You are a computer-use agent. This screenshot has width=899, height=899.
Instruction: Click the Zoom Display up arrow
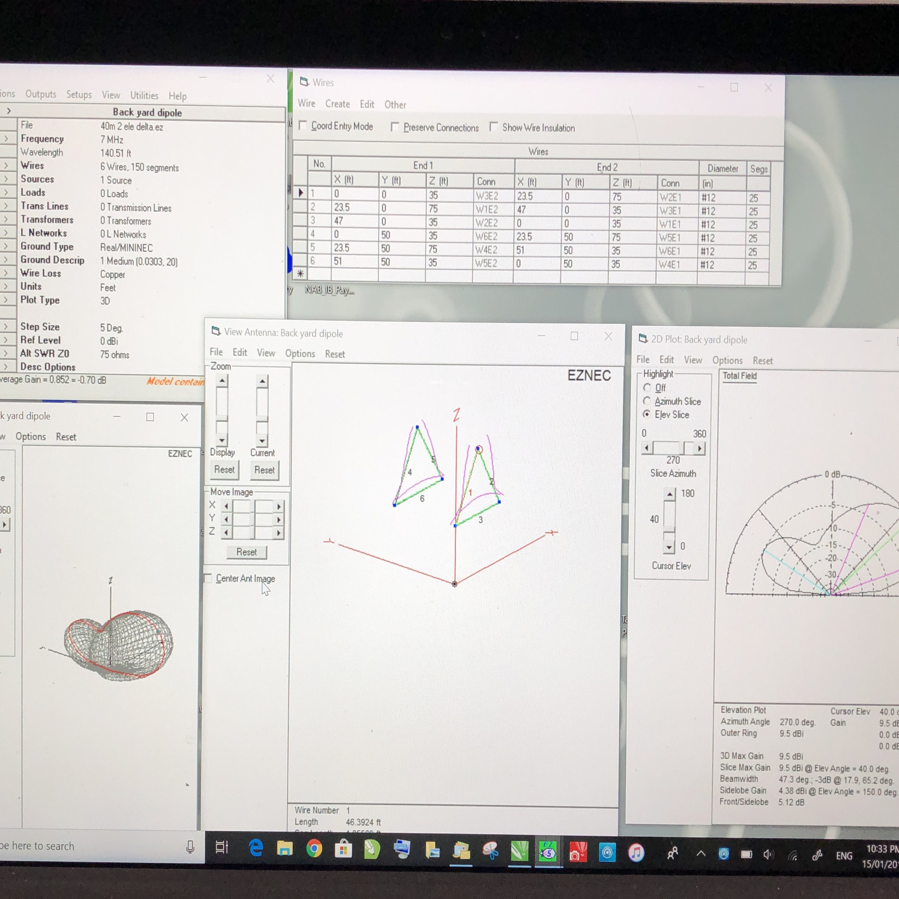click(x=222, y=381)
